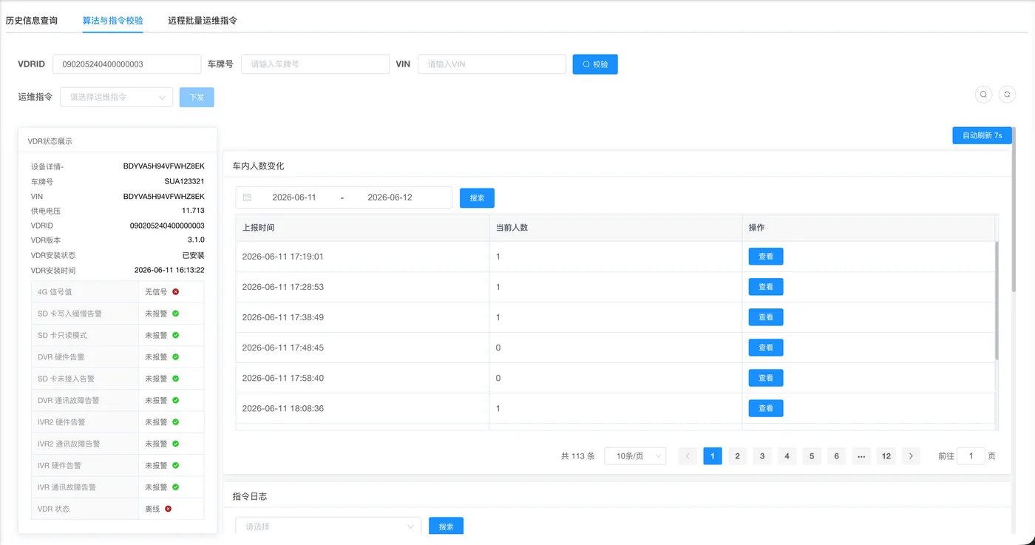This screenshot has height=545, width=1035.
Task: Click green check icon for IVR 通讯故障告警
Action: point(176,487)
